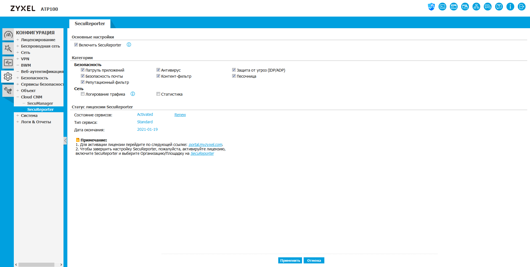Screen dimensions: 530x267
Task: Select the Configuration gear icon in sidebar
Action: [8, 77]
